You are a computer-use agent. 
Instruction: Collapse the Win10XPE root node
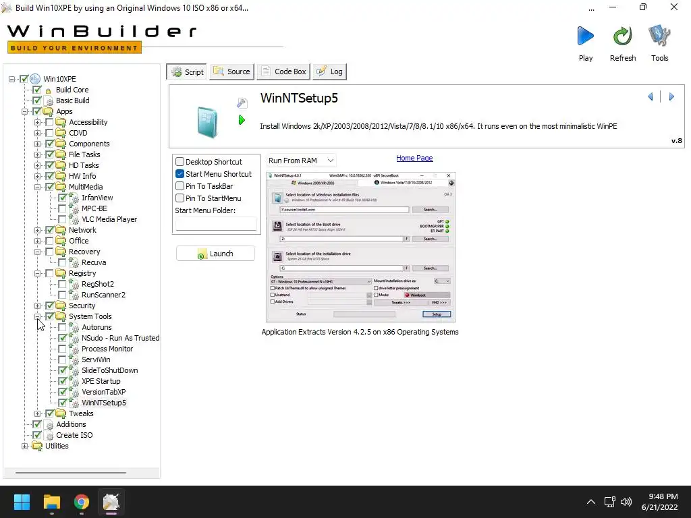(12, 79)
